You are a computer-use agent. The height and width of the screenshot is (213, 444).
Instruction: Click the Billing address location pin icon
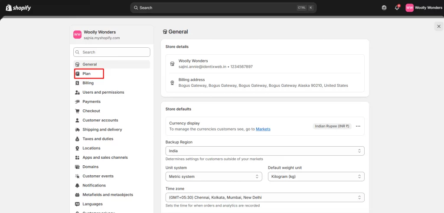[x=172, y=83]
